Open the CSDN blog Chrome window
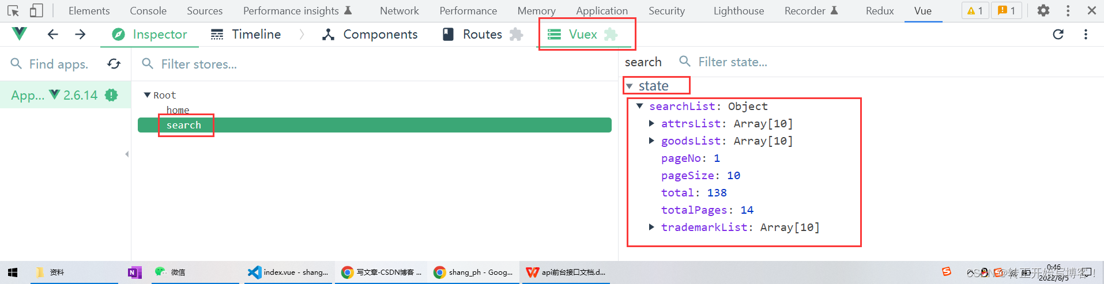1104x284 pixels. click(382, 272)
